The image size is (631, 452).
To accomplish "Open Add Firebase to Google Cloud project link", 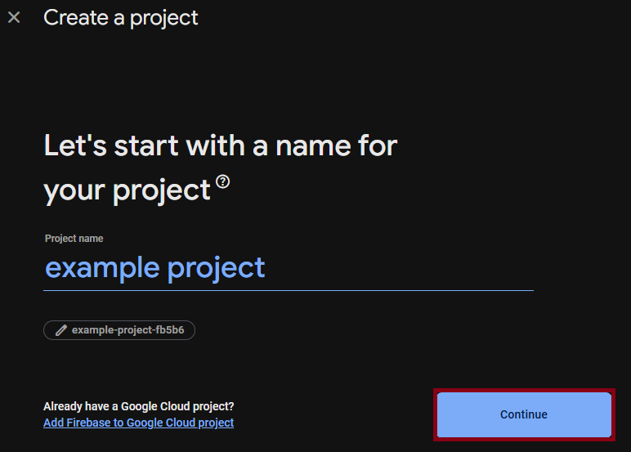I will point(138,423).
